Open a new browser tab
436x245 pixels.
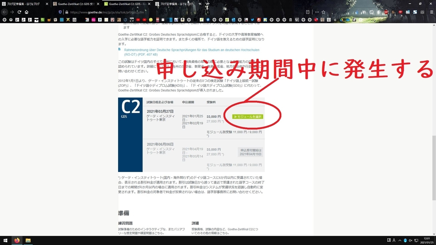tap(208, 4)
